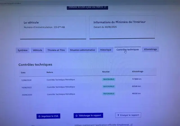Click the paper plane icon on Envoyer le rapport
Viewport: 180px width, 126px height.
point(118,115)
